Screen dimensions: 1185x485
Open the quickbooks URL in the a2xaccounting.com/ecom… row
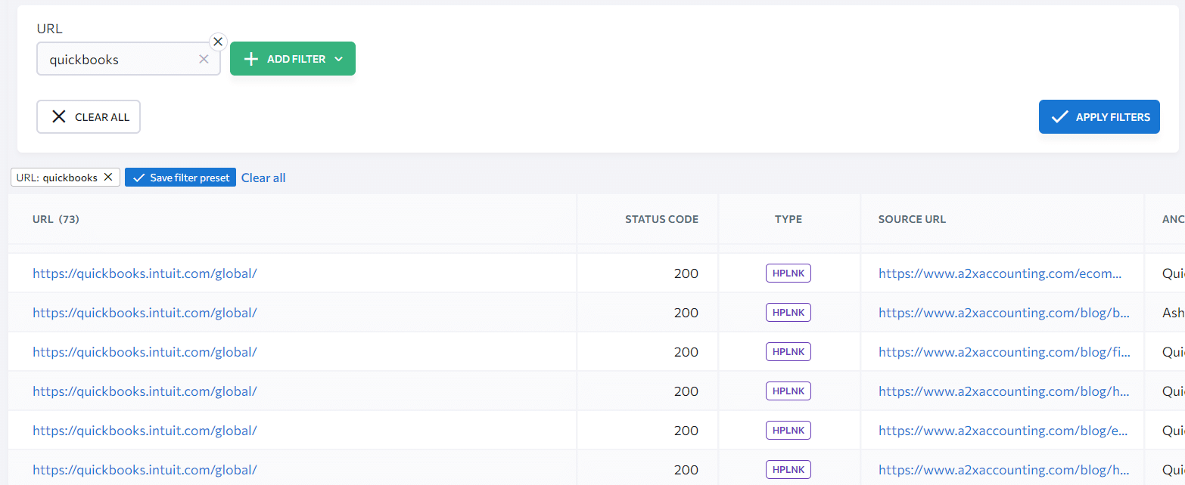pos(145,273)
